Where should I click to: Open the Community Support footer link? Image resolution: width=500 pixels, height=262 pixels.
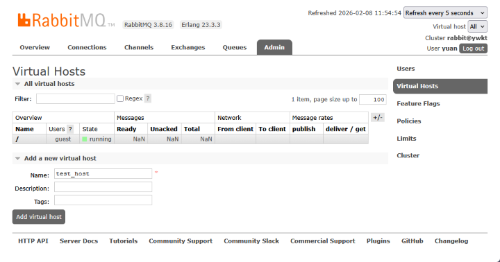click(181, 241)
